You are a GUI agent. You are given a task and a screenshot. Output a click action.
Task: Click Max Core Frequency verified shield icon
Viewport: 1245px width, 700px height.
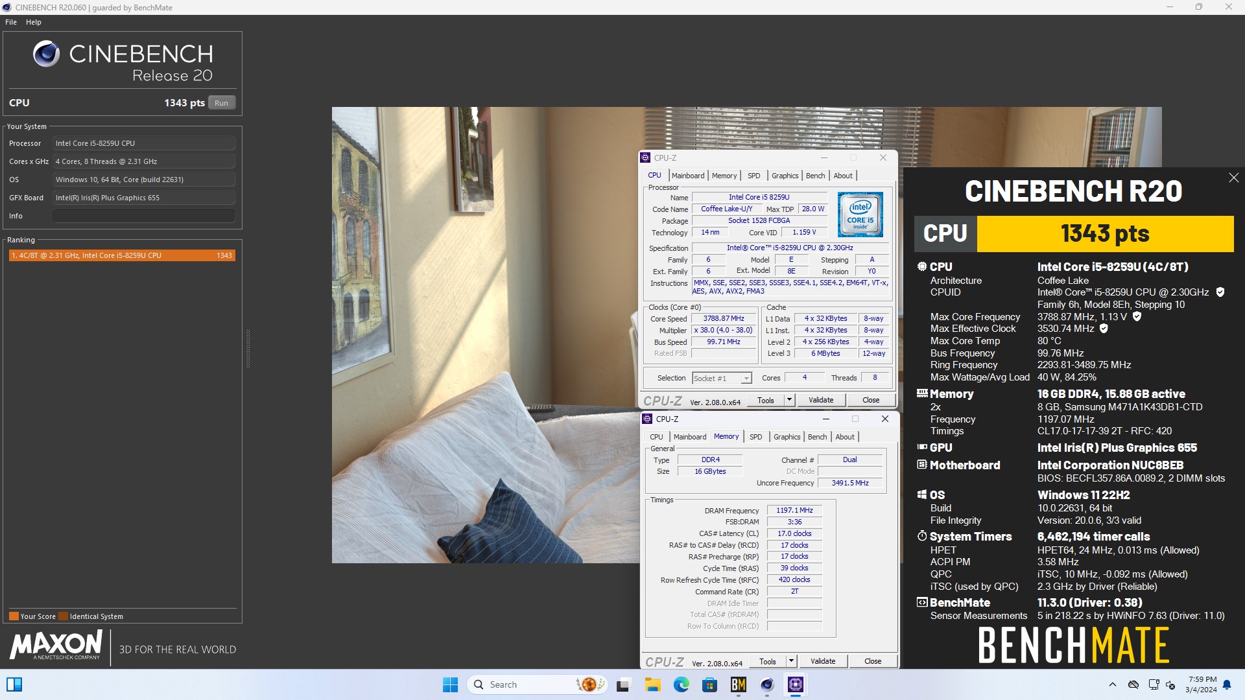pyautogui.click(x=1137, y=317)
